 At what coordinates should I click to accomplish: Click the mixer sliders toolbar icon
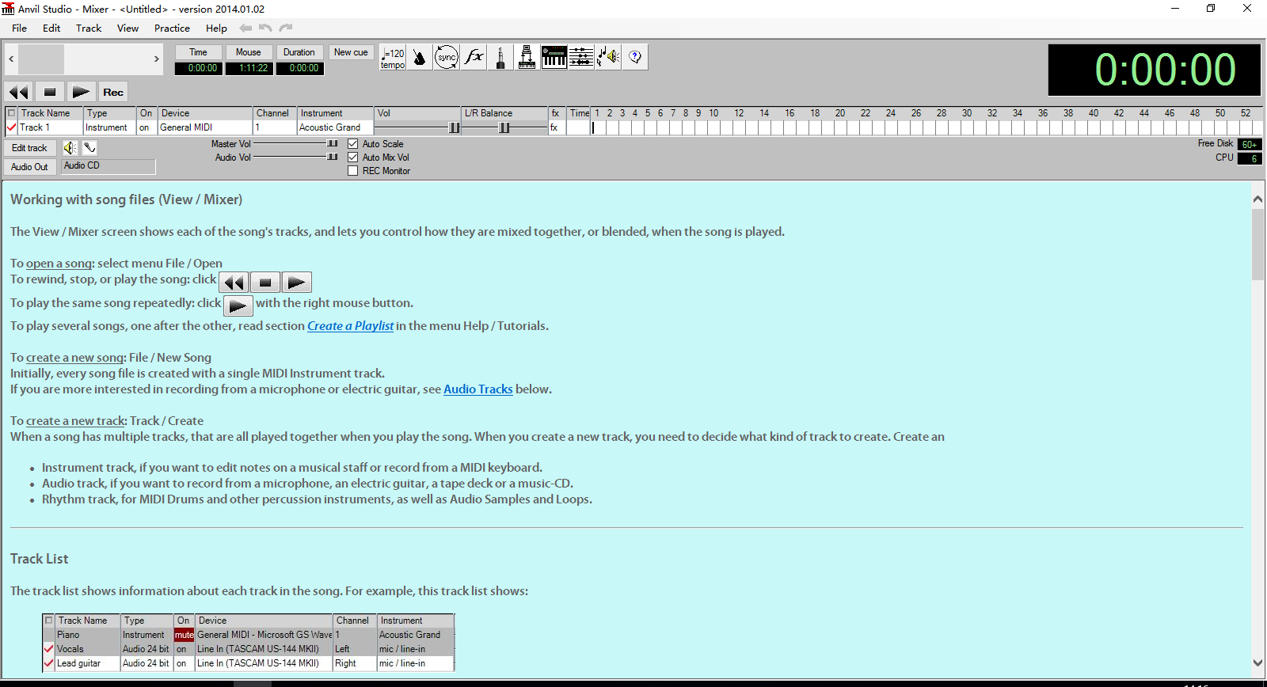pyautogui.click(x=581, y=58)
